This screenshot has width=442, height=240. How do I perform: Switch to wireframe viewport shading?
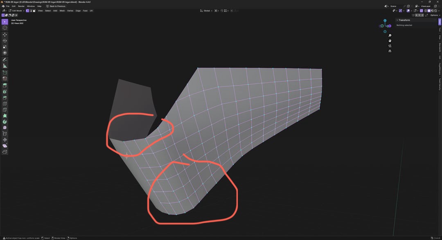tap(426, 11)
